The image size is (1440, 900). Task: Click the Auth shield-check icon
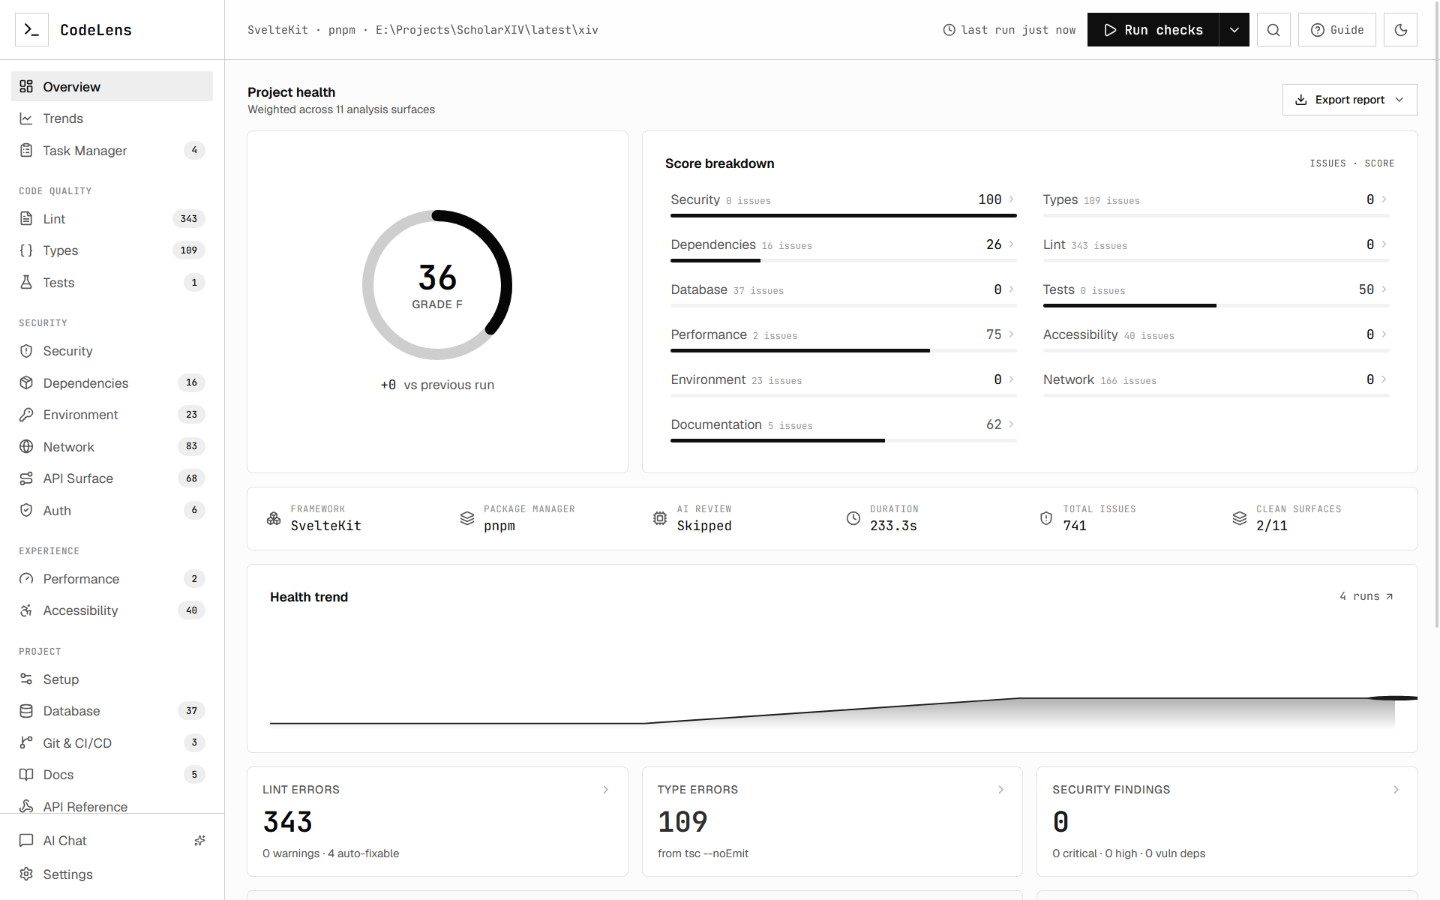click(26, 510)
